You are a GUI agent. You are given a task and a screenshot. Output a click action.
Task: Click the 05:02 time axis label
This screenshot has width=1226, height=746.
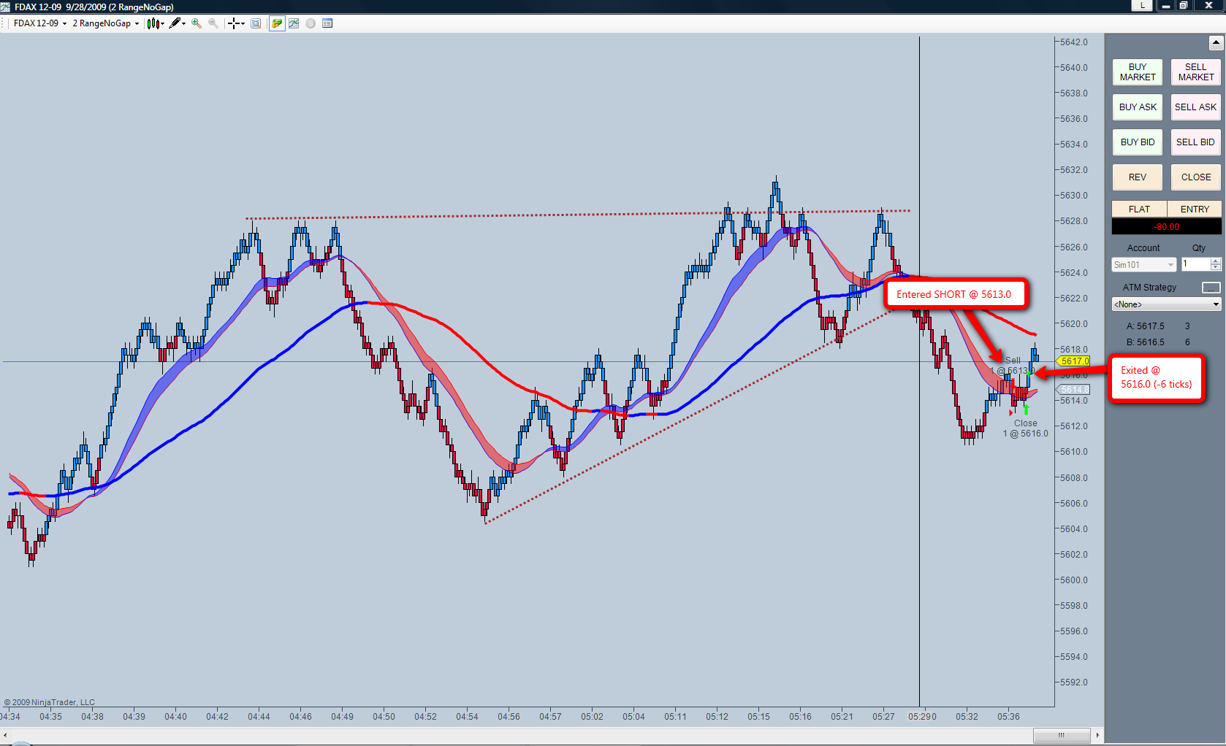(592, 717)
